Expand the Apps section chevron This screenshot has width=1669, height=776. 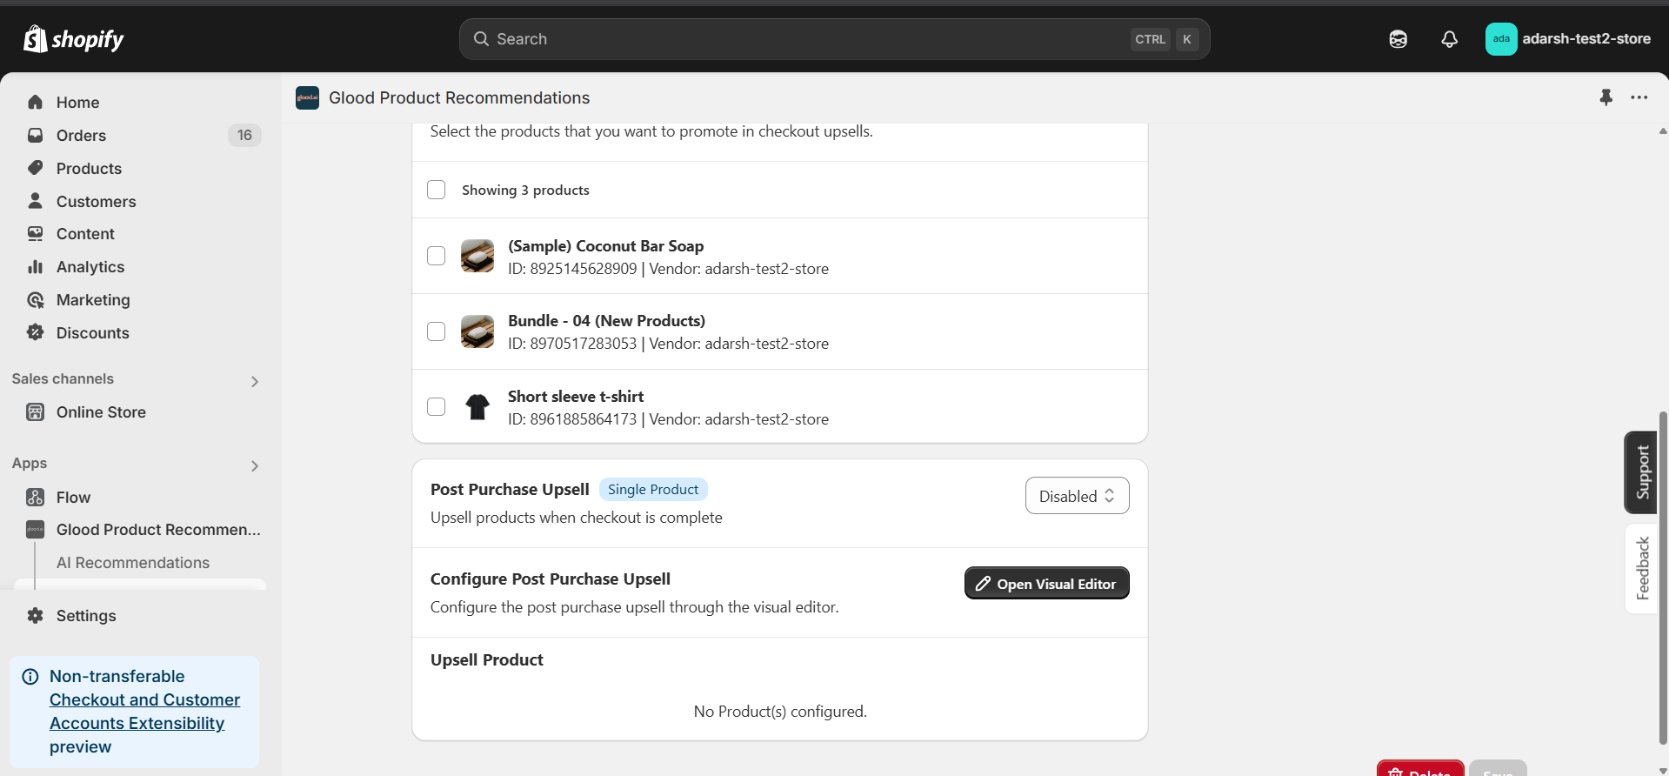[x=254, y=465]
